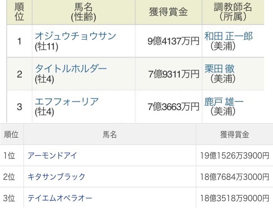
Task: Select the 18億7684万3000円 prize cell
Action: click(x=234, y=177)
